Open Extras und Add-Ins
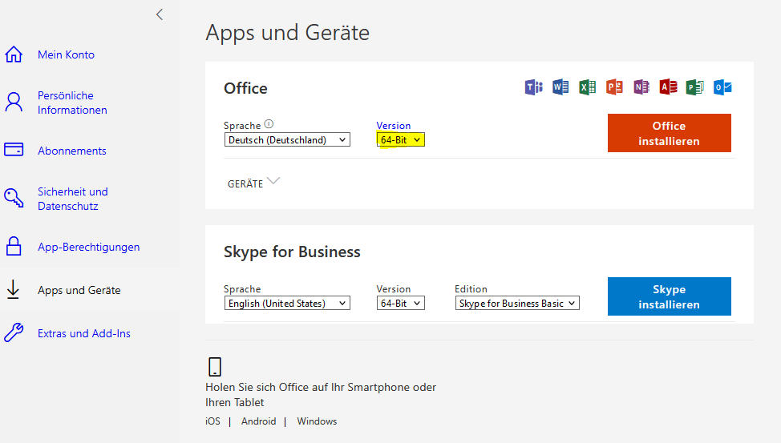This screenshot has height=443, width=781. click(84, 333)
